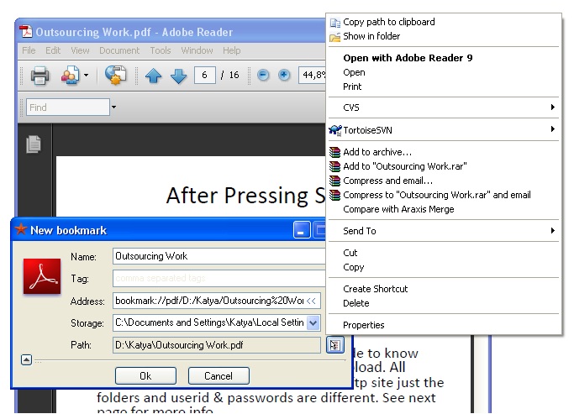Collapse details with the up-arrow expander

click(x=26, y=360)
